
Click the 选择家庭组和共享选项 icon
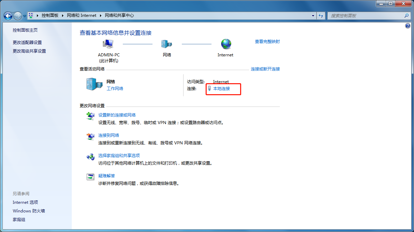coord(90,157)
